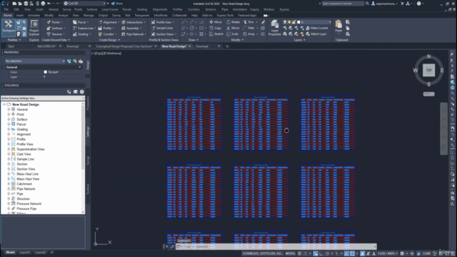Switch to the Annotate ribbon tab
The image size is (457, 257).
(x=34, y=16)
